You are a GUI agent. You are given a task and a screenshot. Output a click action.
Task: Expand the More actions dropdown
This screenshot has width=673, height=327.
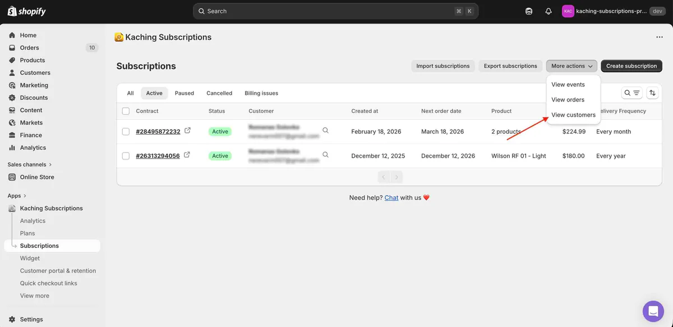(x=571, y=66)
